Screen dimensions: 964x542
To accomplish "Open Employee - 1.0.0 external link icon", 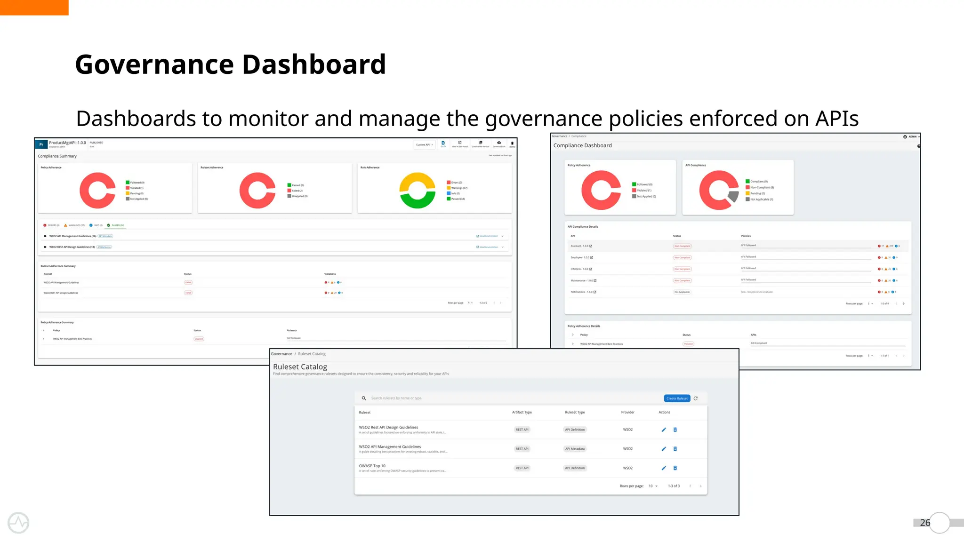I will tap(592, 257).
